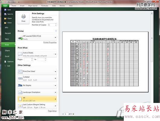The height and width of the screenshot is (121, 160).
Task: Open the Page Setup link
Action: [52, 111]
